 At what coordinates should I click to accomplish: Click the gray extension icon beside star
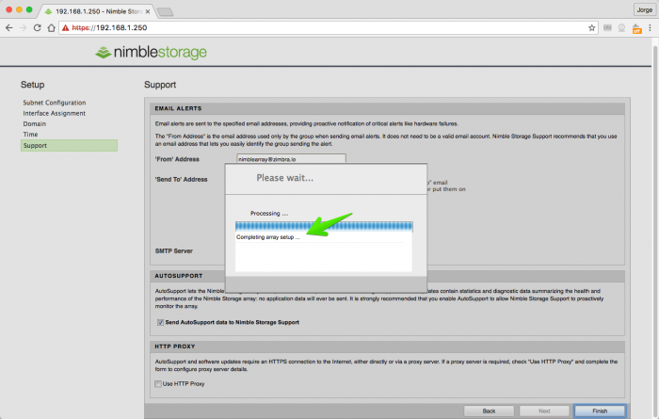pyautogui.click(x=607, y=27)
